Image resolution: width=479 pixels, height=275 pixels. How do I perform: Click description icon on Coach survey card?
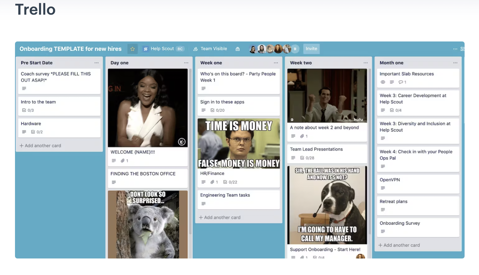tap(24, 88)
